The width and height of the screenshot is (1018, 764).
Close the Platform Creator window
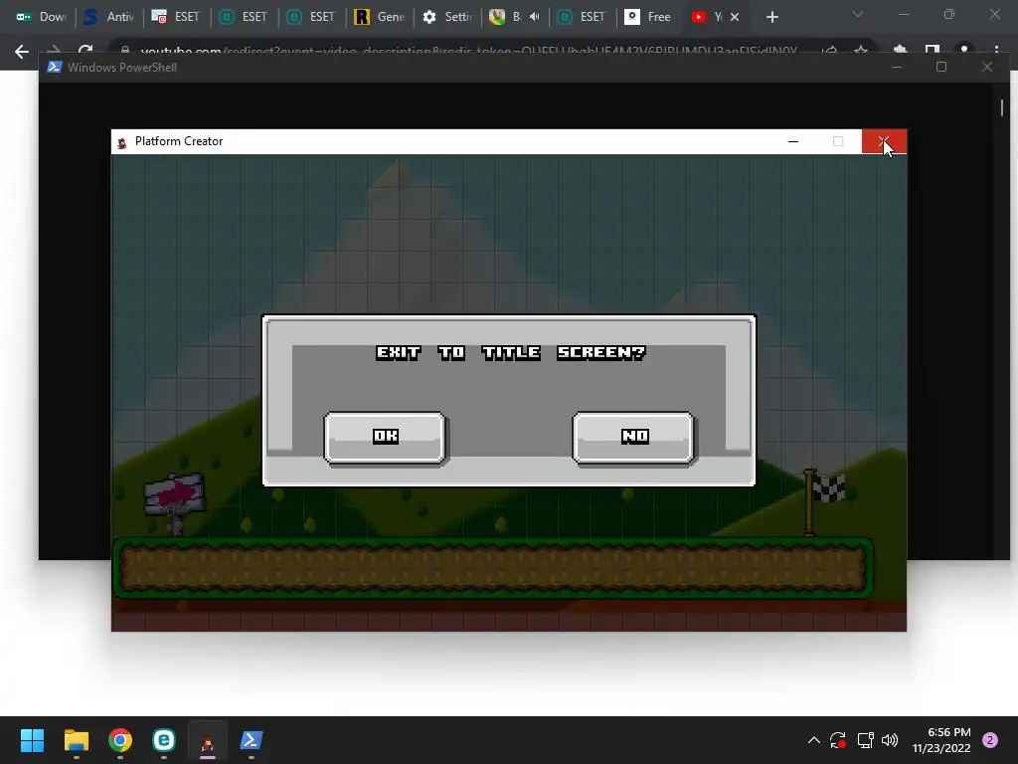coord(884,141)
